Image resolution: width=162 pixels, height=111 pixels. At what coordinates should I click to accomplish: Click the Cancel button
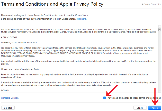coord(140,108)
